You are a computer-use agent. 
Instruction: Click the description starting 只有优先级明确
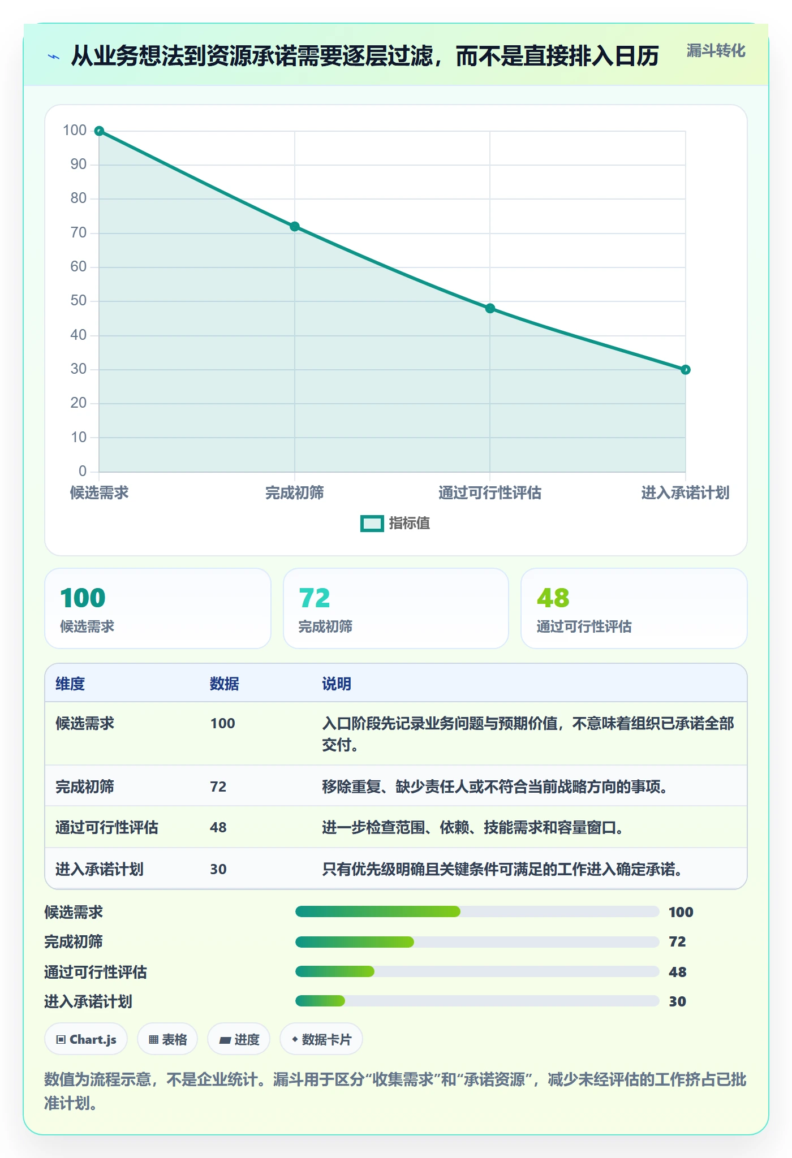[502, 870]
